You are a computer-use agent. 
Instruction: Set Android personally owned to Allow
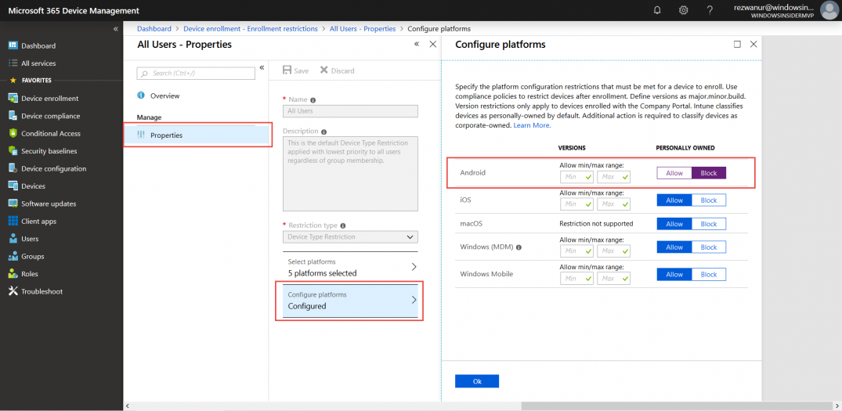(674, 173)
